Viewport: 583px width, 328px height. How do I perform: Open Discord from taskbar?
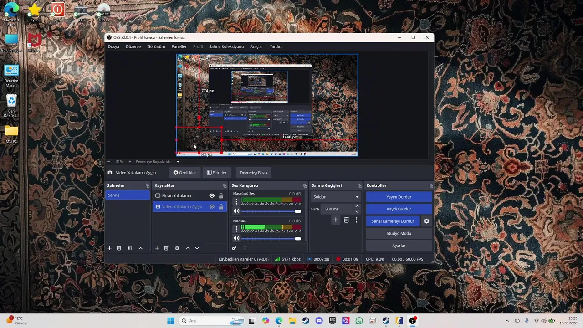coord(319,321)
